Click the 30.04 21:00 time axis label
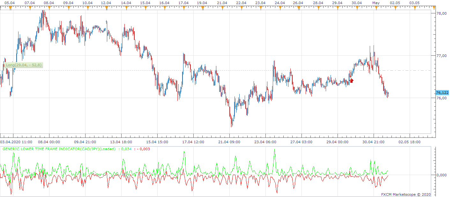454x197 pixels. [374, 142]
